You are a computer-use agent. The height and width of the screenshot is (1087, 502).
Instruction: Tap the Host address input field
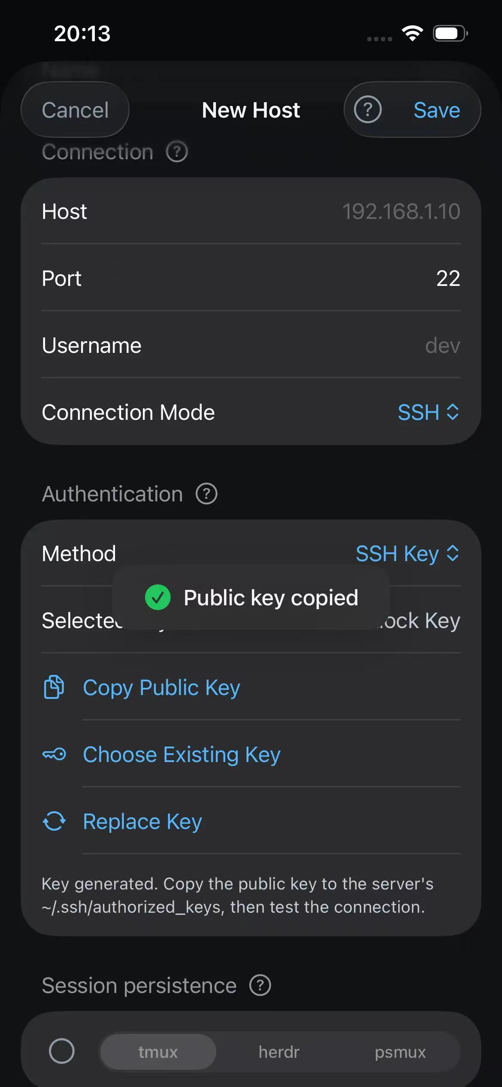pyautogui.click(x=251, y=211)
